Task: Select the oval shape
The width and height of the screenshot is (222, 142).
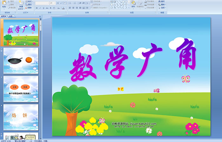Action: click(x=126, y=2)
